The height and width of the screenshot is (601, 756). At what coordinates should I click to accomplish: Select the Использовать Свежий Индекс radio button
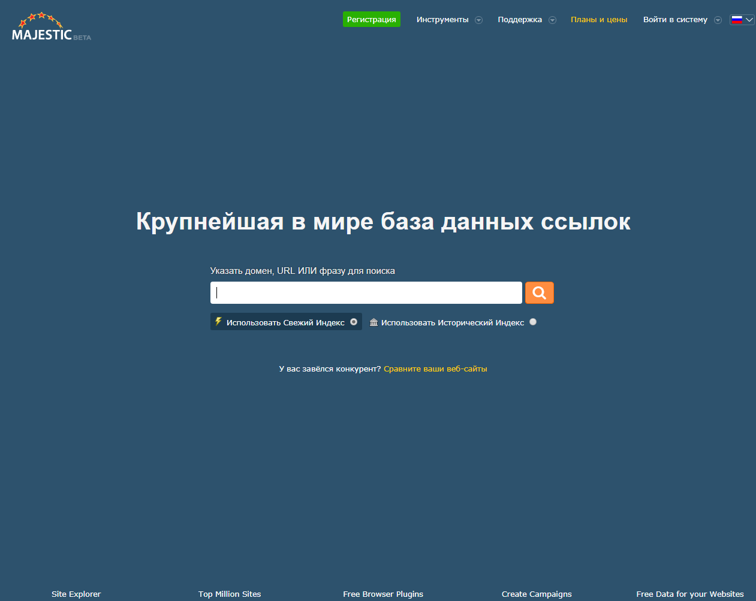pos(354,322)
